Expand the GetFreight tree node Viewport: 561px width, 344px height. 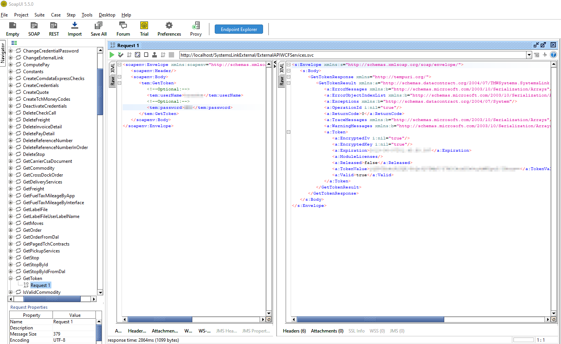(11, 189)
